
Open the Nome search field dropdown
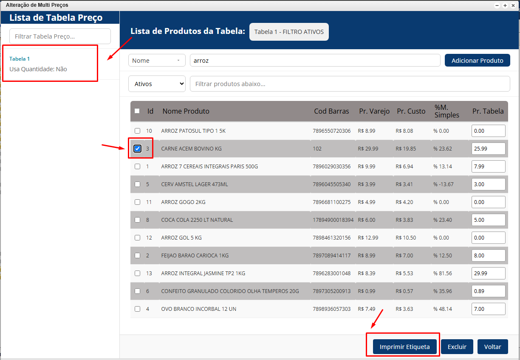pos(157,61)
